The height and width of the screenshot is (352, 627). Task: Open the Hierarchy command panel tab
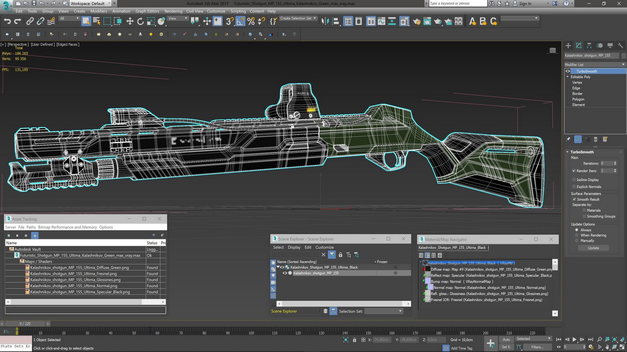(x=589, y=46)
